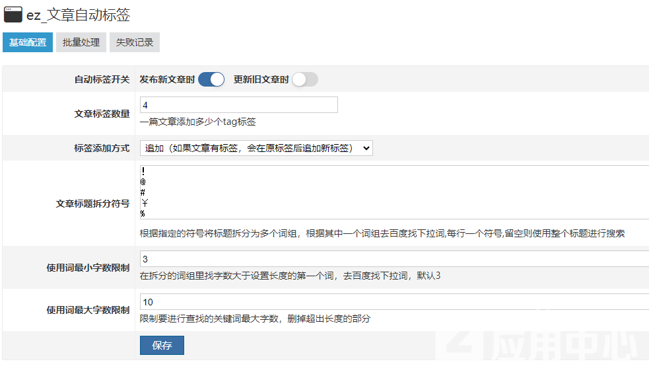Open the 批量处理 tab
Image resolution: width=649 pixels, height=382 pixels.
[81, 42]
